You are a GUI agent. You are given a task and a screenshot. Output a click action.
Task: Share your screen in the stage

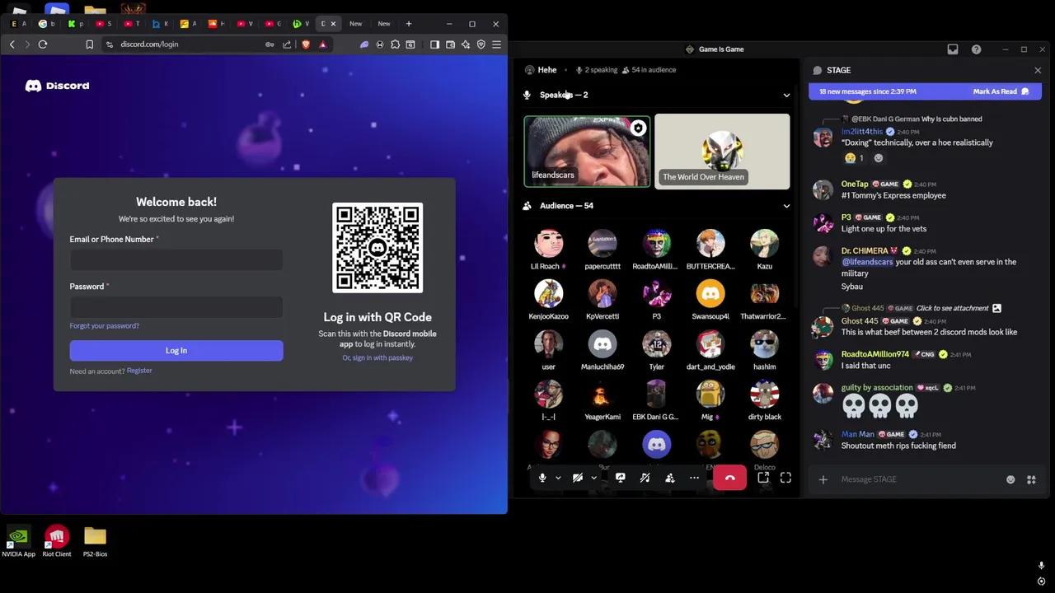pos(620,478)
